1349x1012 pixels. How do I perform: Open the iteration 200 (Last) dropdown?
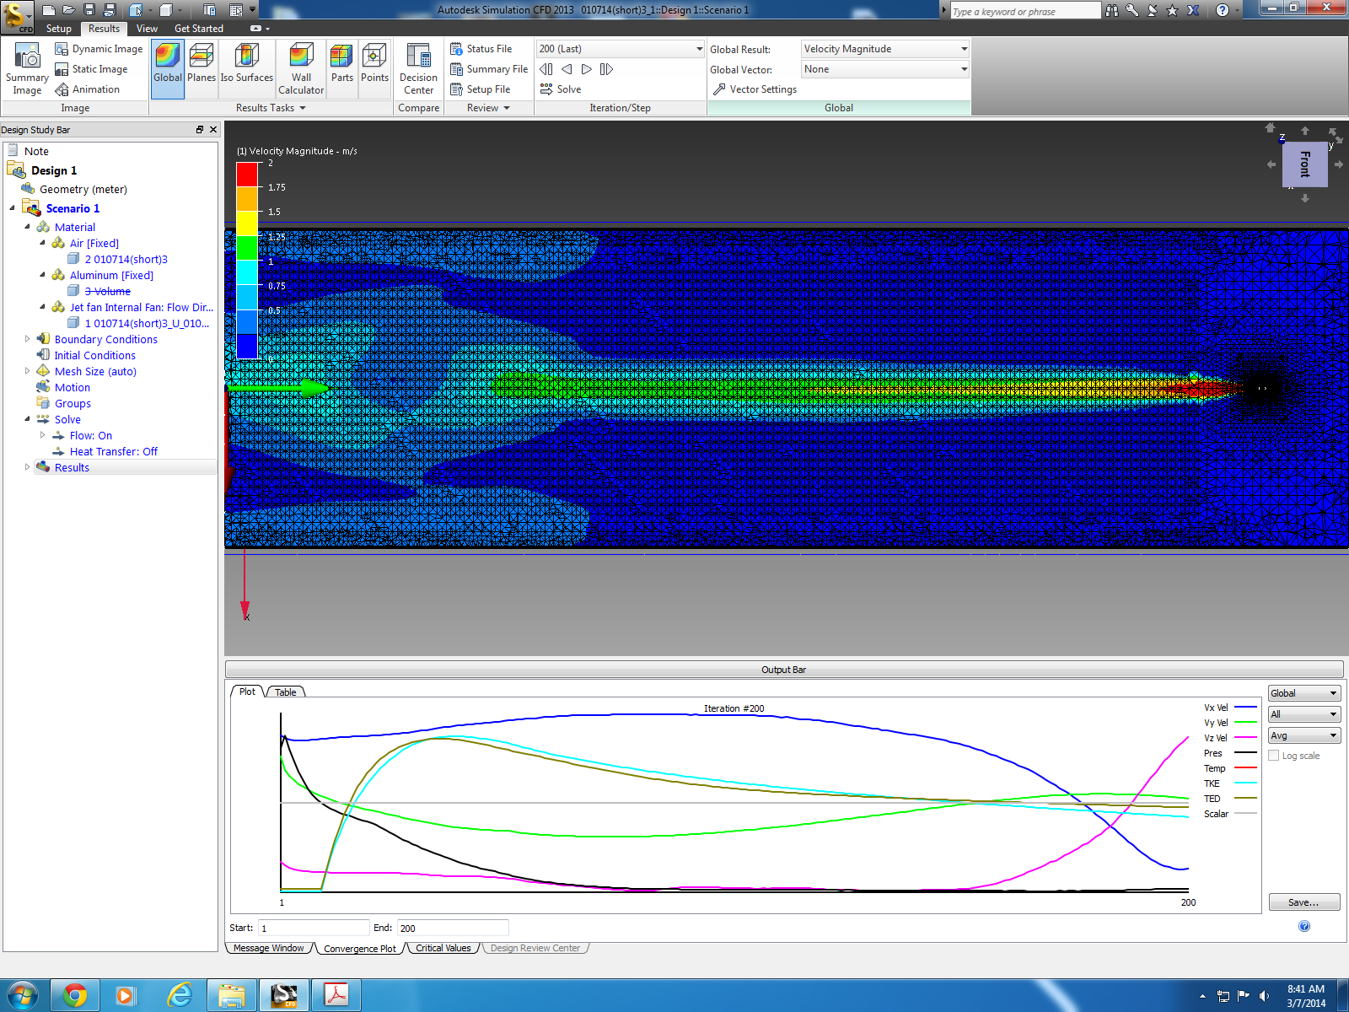coord(621,49)
